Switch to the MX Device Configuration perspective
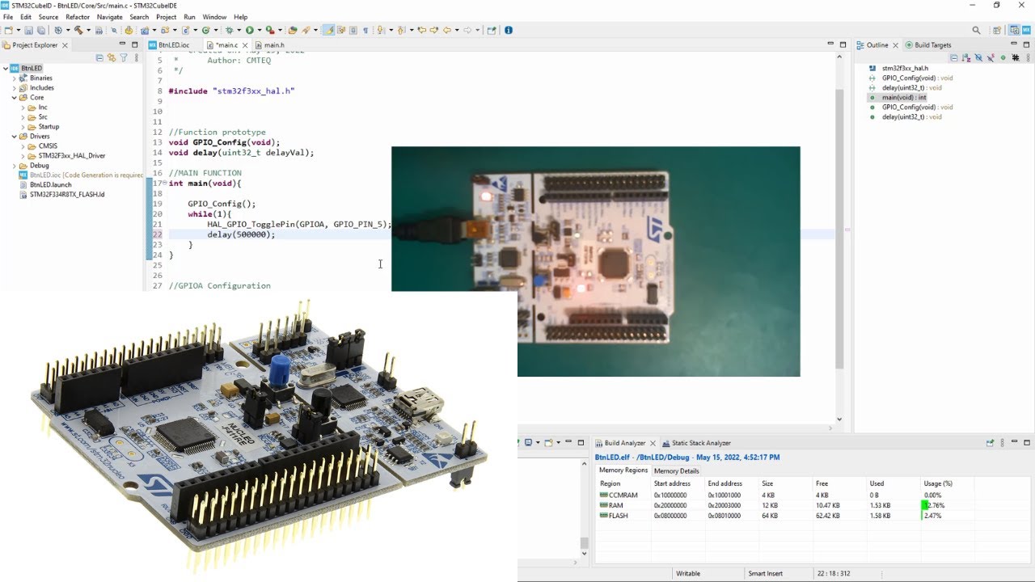This screenshot has height=582, width=1035. click(1026, 30)
